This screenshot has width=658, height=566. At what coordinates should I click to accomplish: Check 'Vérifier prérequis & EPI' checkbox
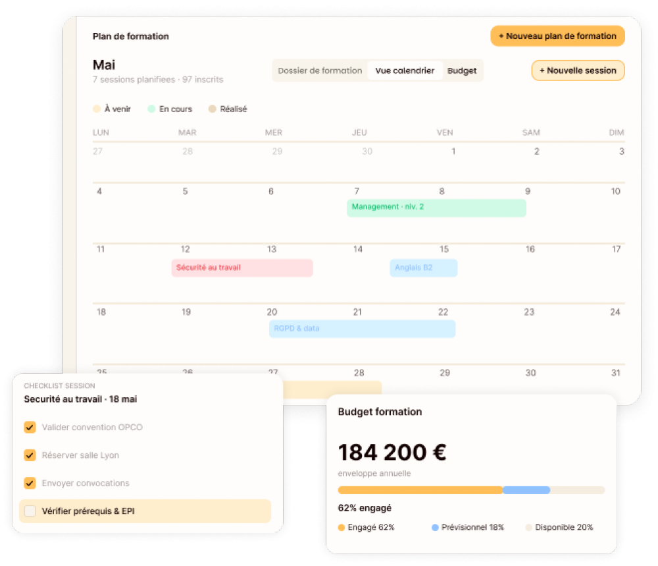[x=30, y=511]
